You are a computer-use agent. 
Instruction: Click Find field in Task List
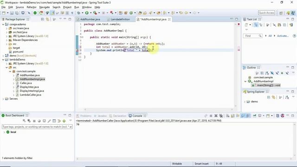253,36
